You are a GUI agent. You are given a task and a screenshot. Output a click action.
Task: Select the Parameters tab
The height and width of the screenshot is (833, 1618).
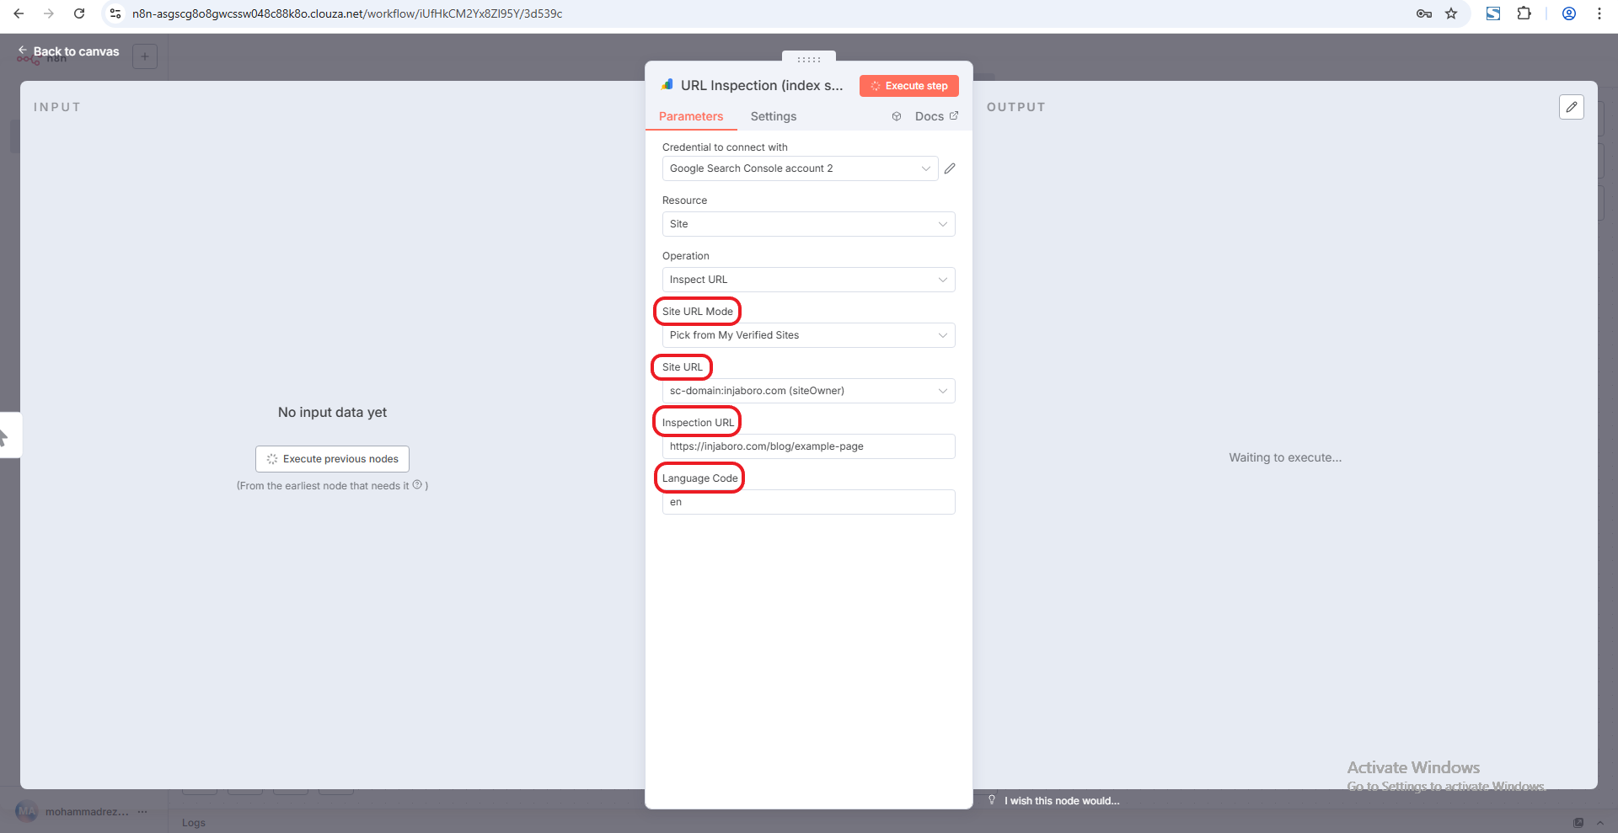690,117
